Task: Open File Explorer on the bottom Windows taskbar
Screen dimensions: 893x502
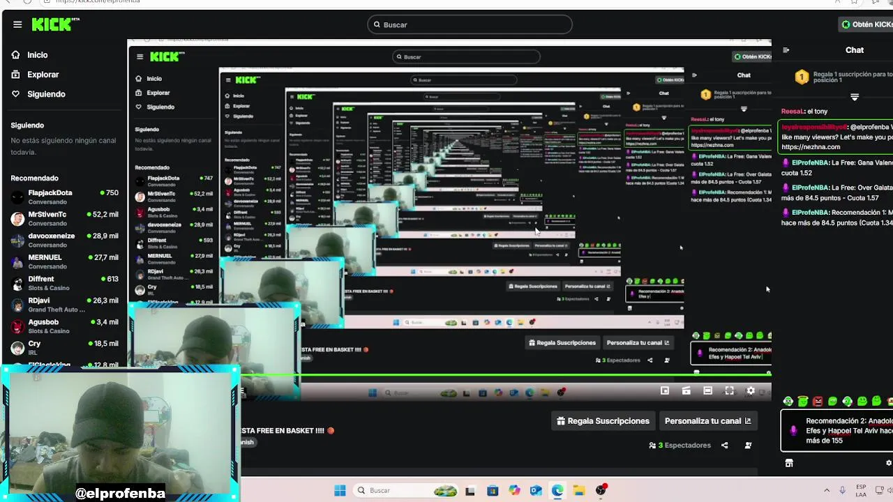Action: 579,491
